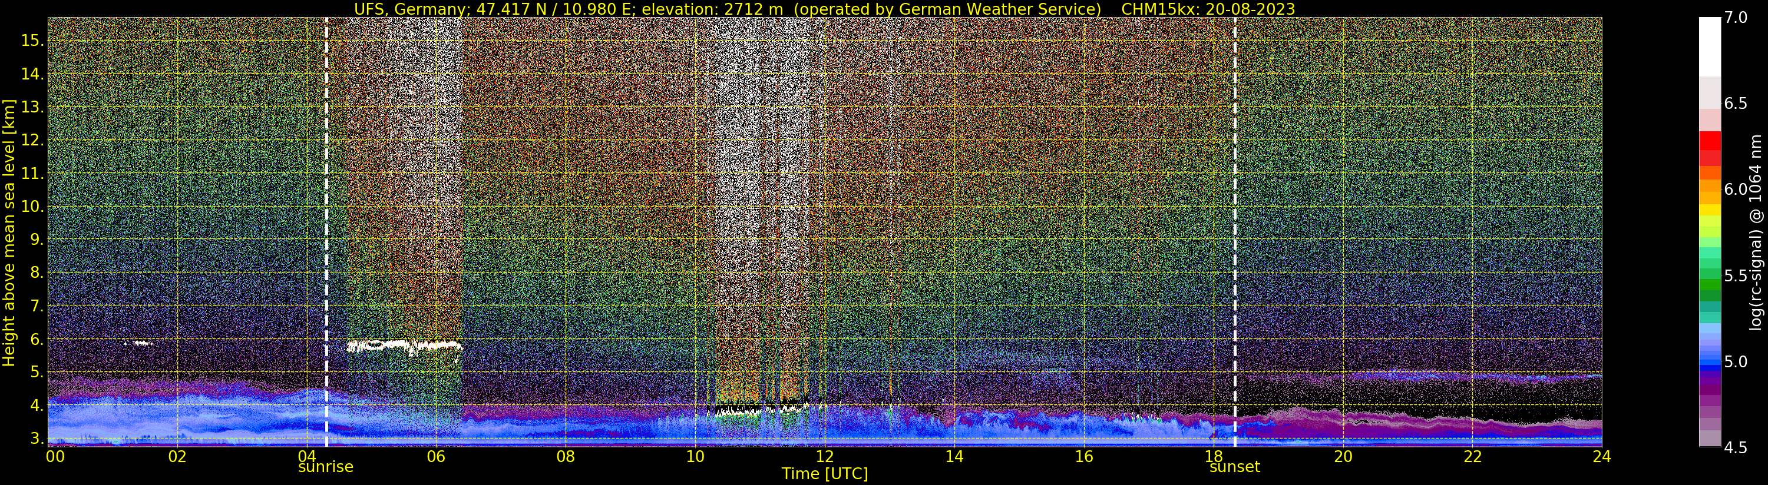Click the 'log(rc-signal) @ 1064 nm' colorbar label

coord(1755,232)
